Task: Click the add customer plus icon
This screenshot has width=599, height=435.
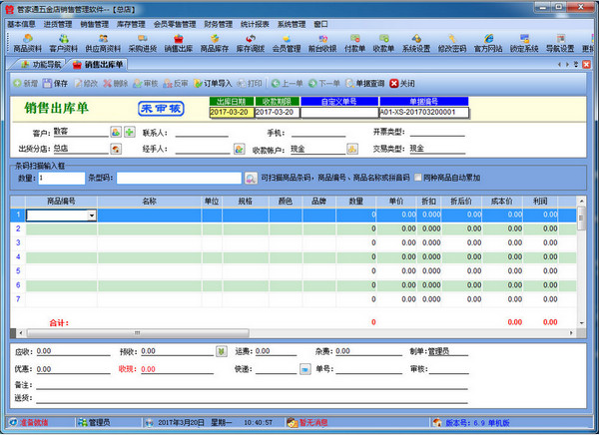Action: click(130, 132)
